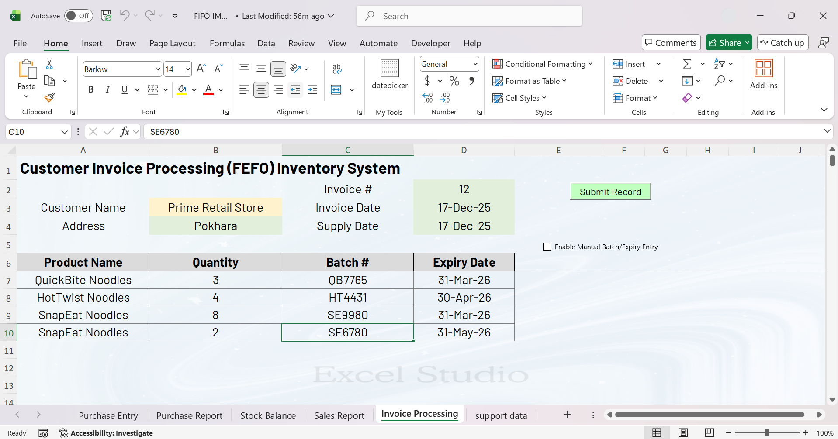The height and width of the screenshot is (439, 838).
Task: Click the Increase Font Size icon
Action: click(x=201, y=69)
